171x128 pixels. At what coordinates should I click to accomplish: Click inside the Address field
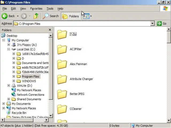click(x=82, y=24)
